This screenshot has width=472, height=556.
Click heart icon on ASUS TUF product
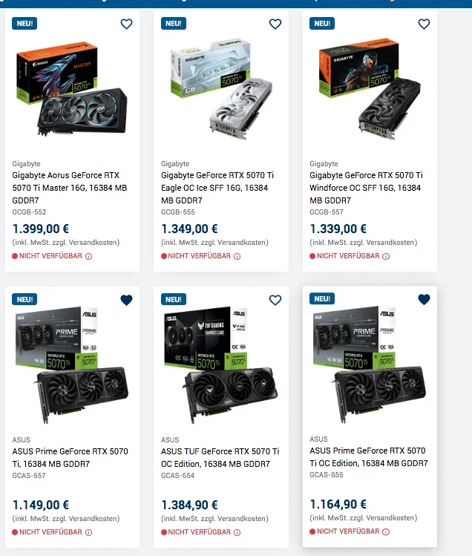coord(275,300)
